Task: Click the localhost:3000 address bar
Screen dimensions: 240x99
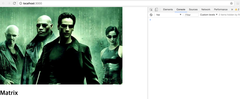Action: coord(126,3)
